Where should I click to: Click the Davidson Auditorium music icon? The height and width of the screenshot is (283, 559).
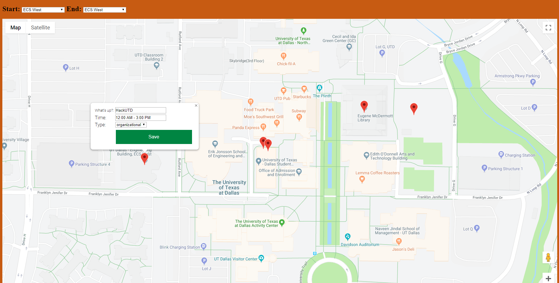(x=348, y=237)
